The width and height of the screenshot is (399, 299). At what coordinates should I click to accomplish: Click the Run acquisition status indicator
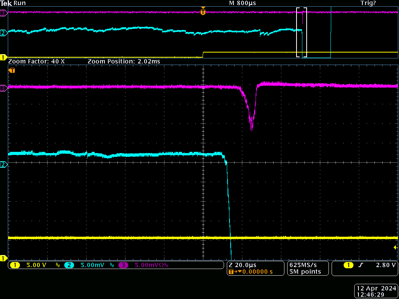tap(19, 3)
